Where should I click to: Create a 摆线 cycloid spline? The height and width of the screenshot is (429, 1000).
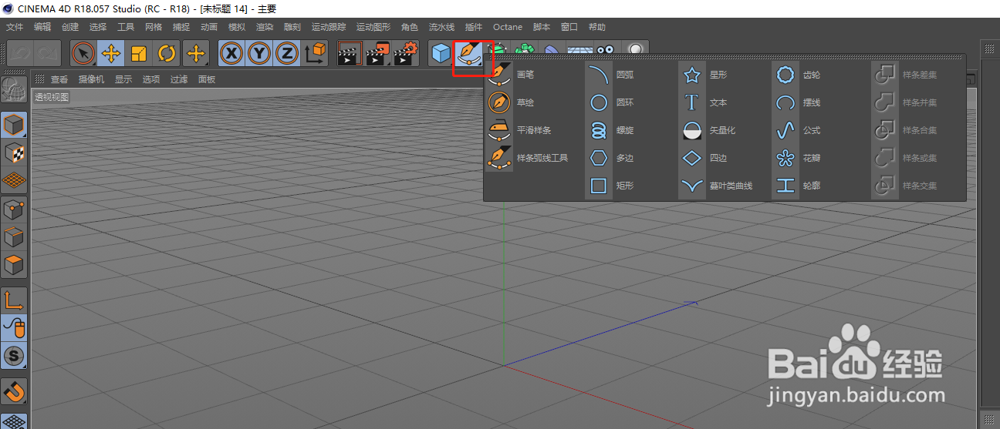pos(799,102)
